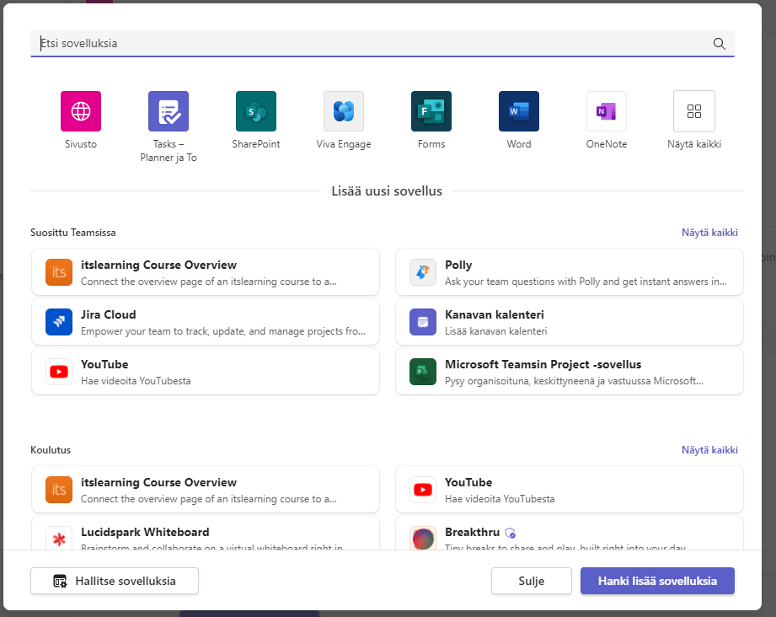Choose the OneNote app icon
Screen dimensions: 776x617
click(x=607, y=111)
